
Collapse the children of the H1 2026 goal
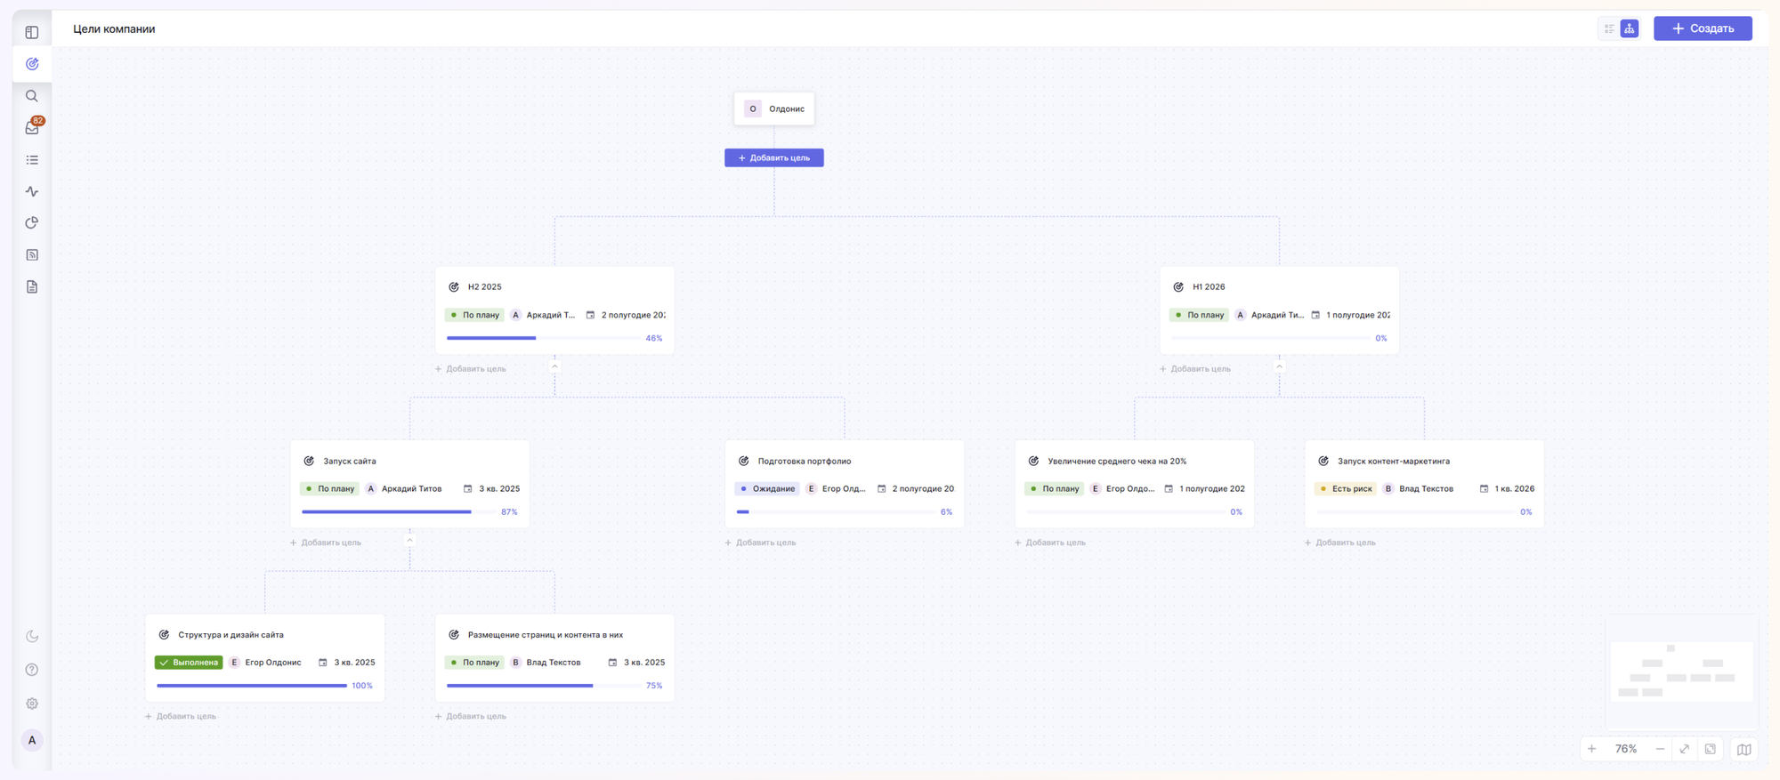(1279, 366)
